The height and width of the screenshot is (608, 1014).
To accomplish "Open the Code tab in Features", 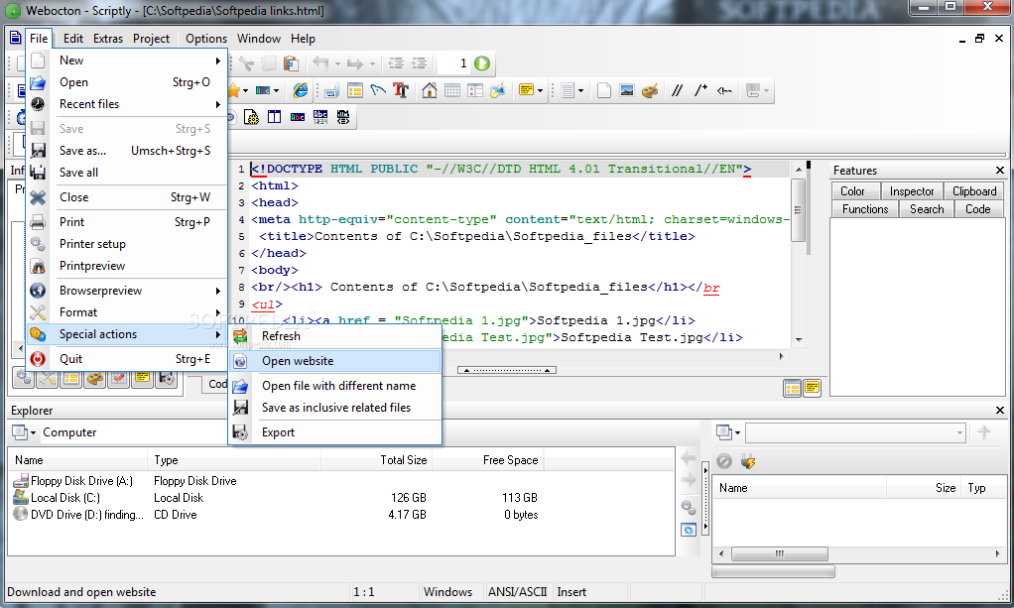I will [x=978, y=209].
